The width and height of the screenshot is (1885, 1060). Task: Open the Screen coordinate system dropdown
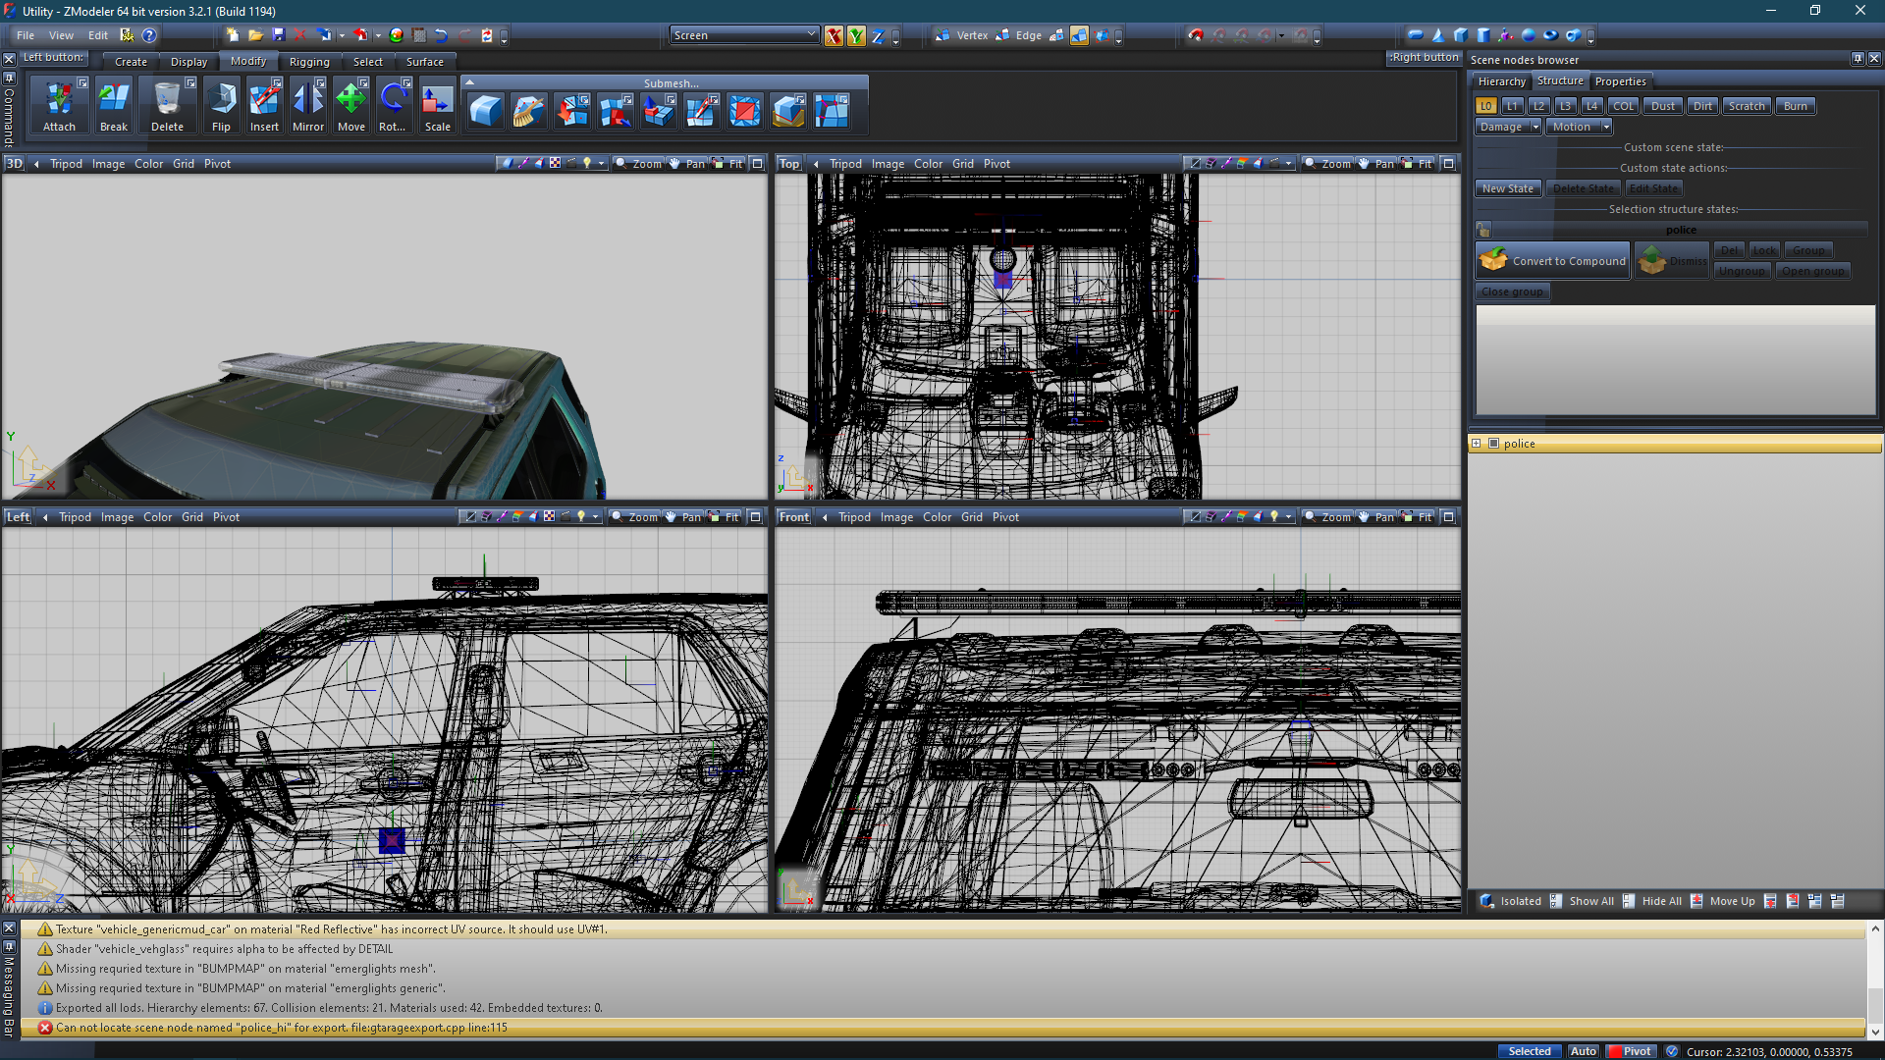[x=744, y=35]
